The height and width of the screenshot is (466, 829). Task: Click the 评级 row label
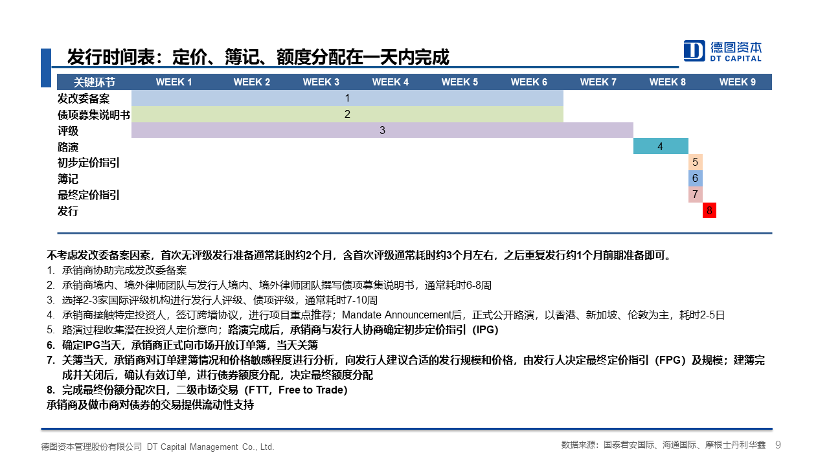coord(68,131)
